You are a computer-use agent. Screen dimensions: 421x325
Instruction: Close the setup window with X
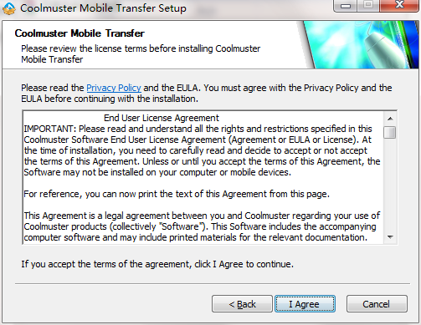pos(399,5)
